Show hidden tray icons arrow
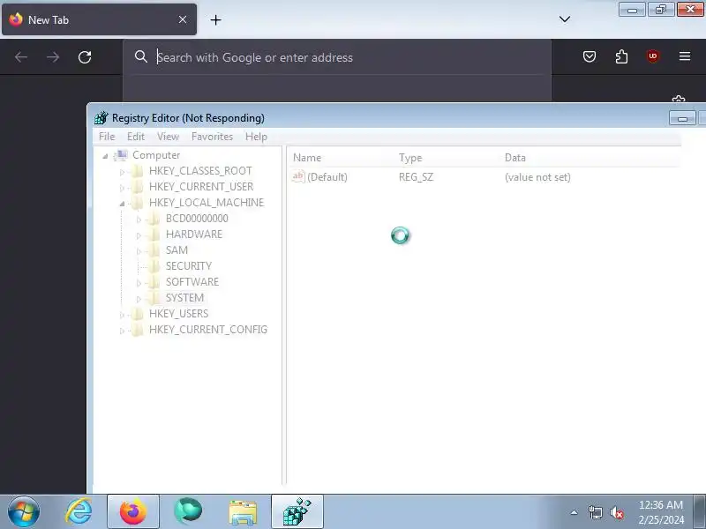Viewport: 706px width, 529px height. click(575, 512)
